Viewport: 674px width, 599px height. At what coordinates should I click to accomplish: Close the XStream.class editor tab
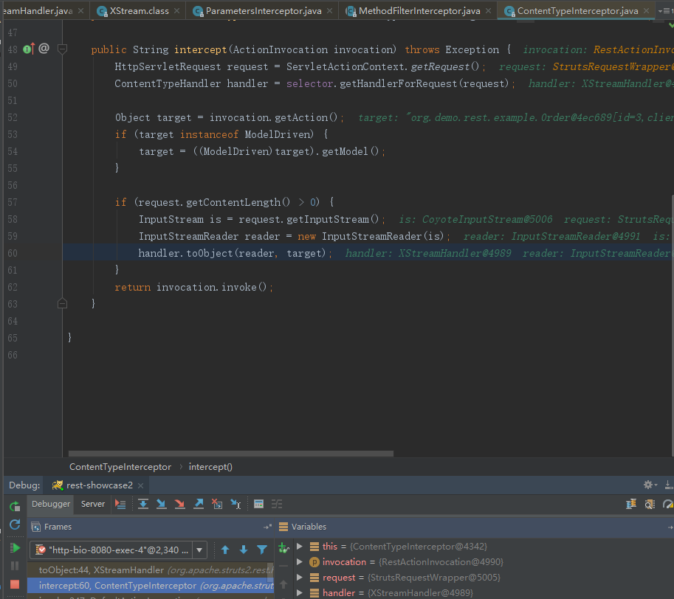(176, 11)
